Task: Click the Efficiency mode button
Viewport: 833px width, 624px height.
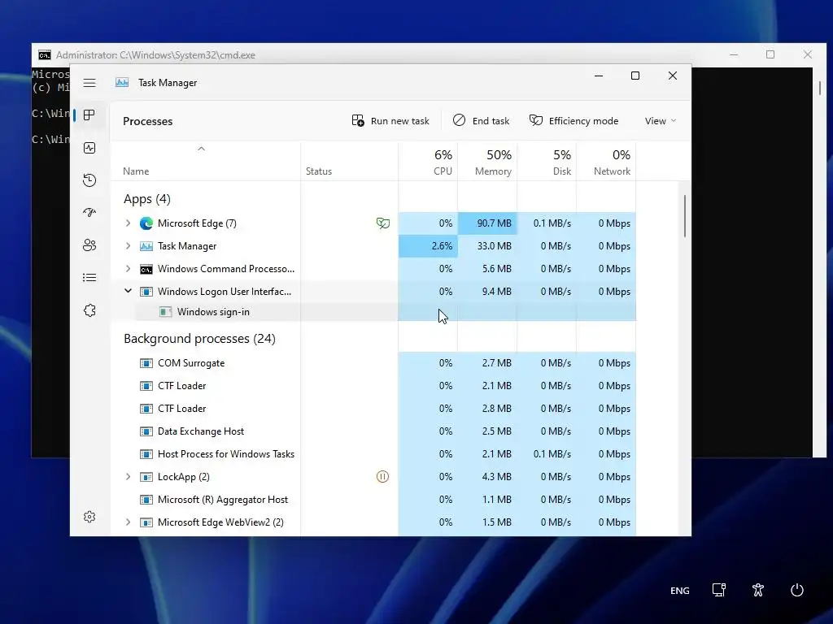Action: coord(574,121)
